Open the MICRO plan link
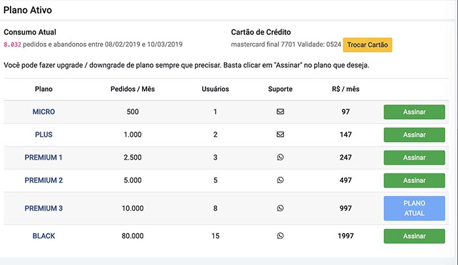The width and height of the screenshot is (458, 265). click(44, 112)
